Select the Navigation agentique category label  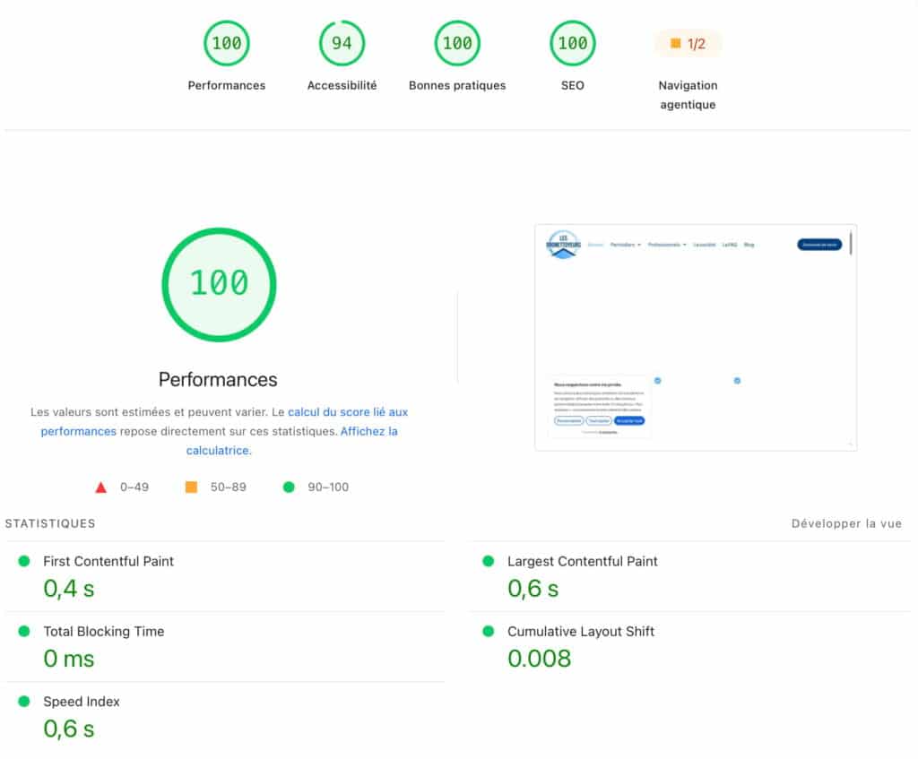(688, 95)
